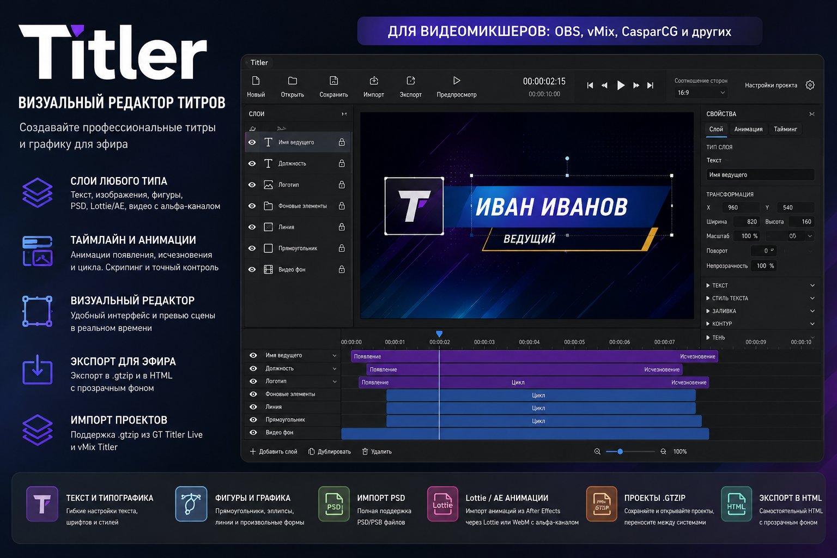Select ИВАН ИВАНОВ text on canvas

pyautogui.click(x=551, y=207)
